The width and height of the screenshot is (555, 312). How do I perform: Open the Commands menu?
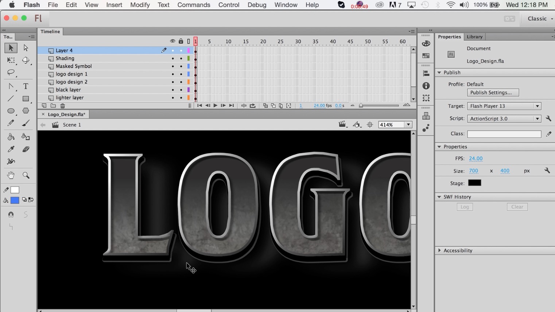point(194,5)
